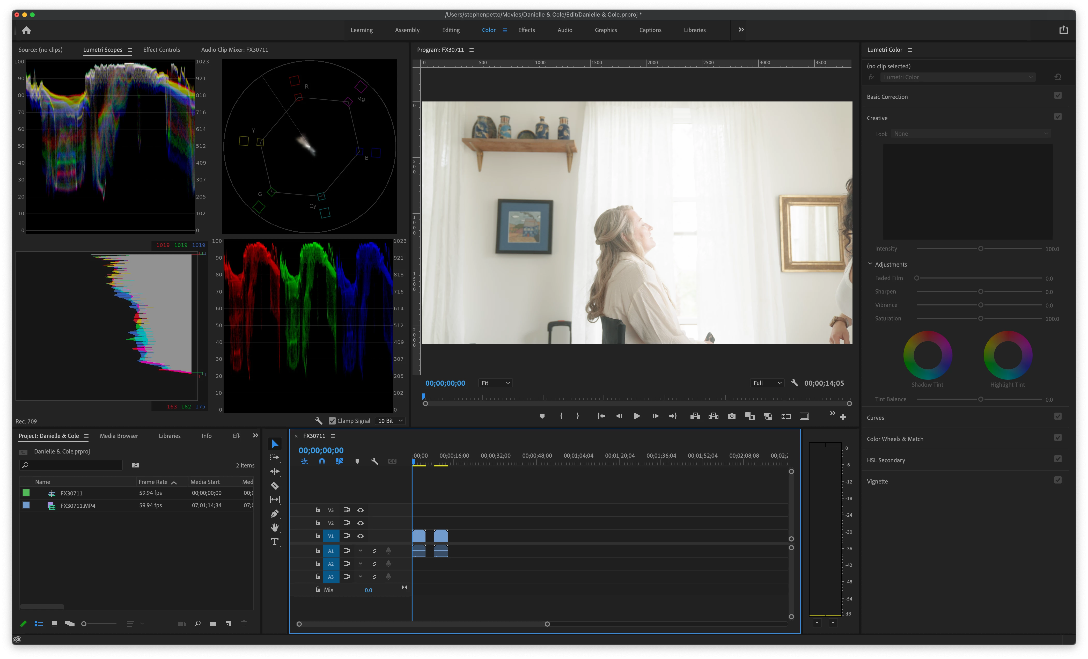Select the Hand tool
This screenshot has height=659, width=1088.
(x=275, y=527)
